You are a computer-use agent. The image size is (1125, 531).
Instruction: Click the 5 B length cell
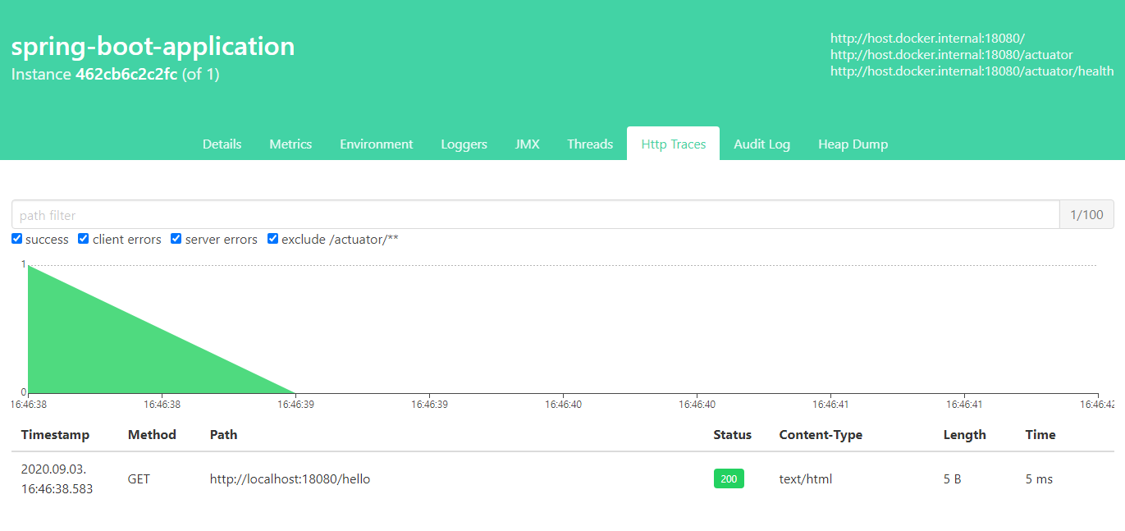click(x=952, y=479)
